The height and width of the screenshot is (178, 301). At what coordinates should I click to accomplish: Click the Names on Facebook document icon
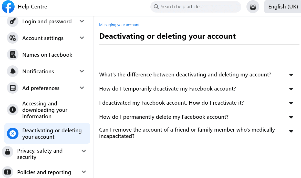pos(13,55)
